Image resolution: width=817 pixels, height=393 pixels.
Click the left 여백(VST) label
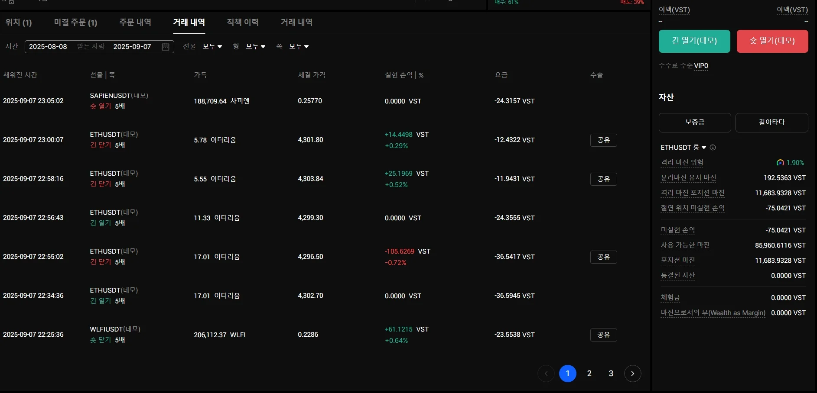674,10
